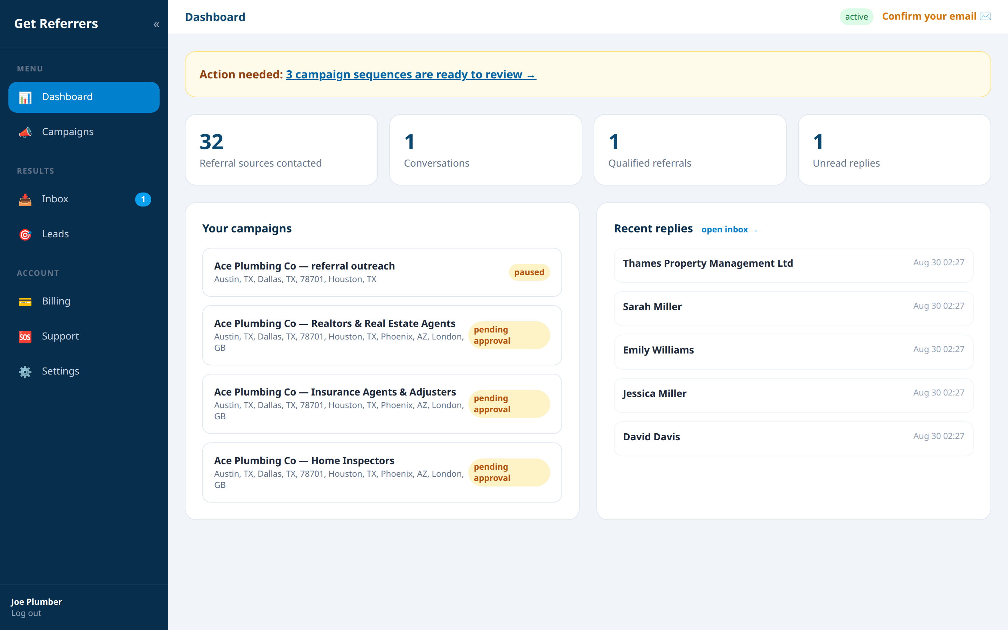Image resolution: width=1008 pixels, height=630 pixels.
Task: Open the 3 campaign sequences review link
Action: point(411,75)
